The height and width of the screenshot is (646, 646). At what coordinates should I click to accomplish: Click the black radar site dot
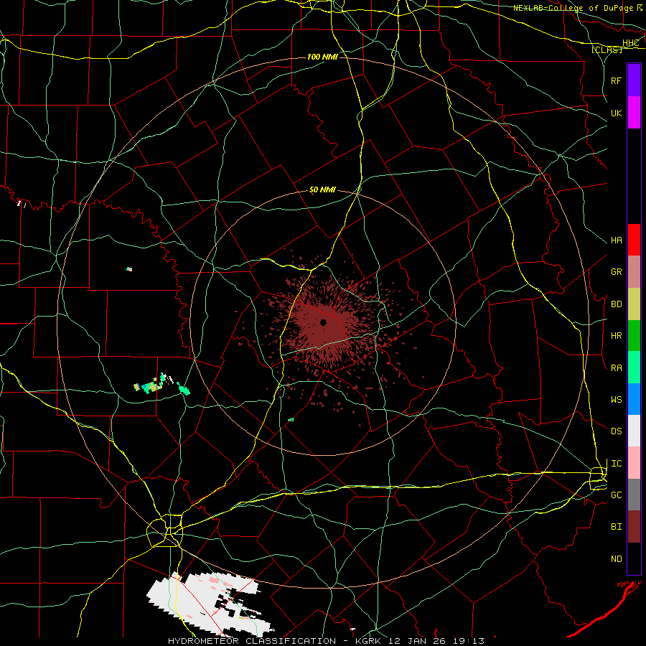(324, 322)
